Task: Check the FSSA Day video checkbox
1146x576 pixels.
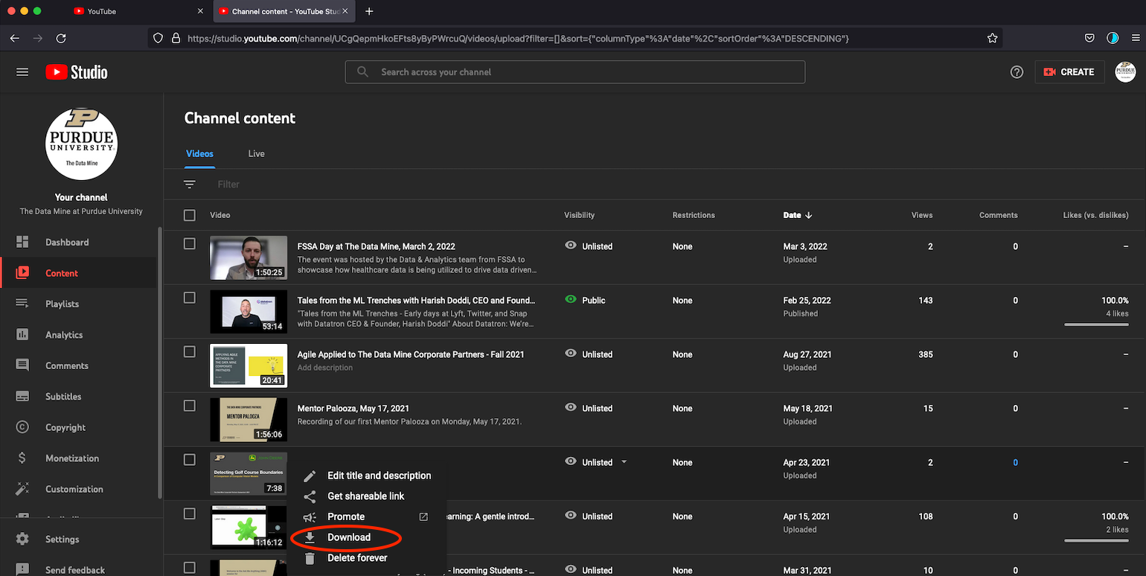Action: (190, 244)
